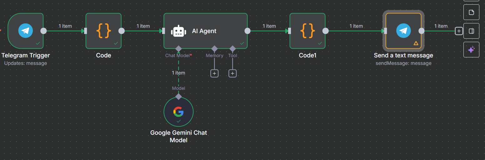Viewport: 485px width, 160px height.
Task: Click the Code1 label text
Action: [x=307, y=56]
